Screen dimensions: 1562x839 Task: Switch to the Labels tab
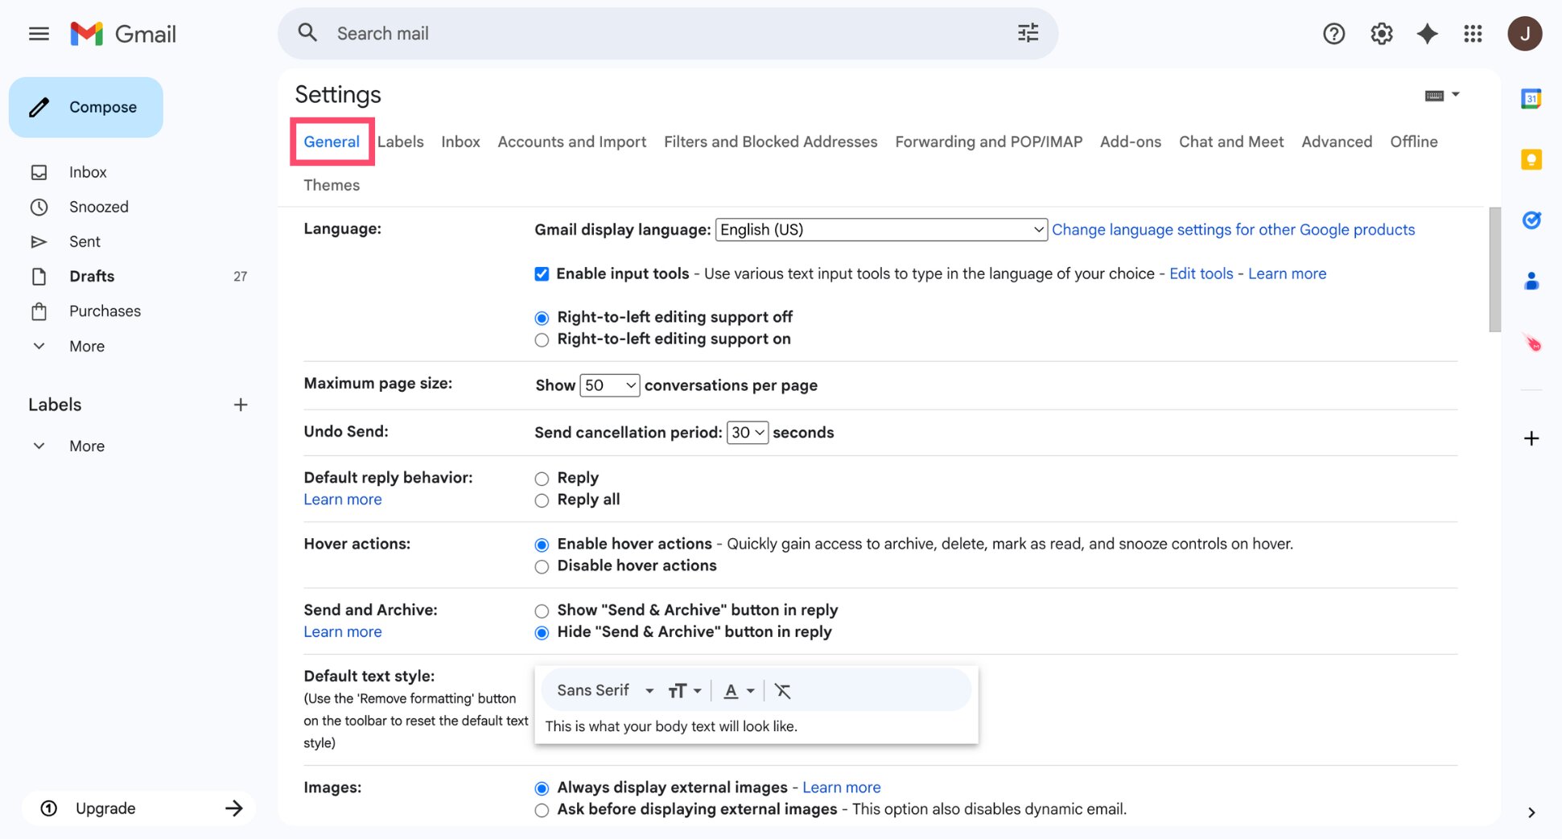(400, 142)
